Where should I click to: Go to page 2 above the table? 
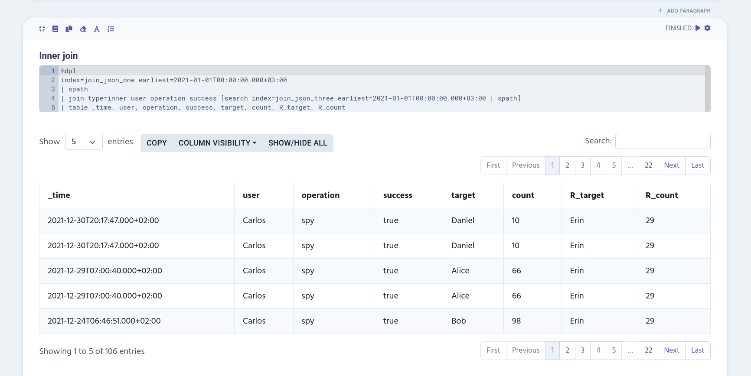(567, 165)
